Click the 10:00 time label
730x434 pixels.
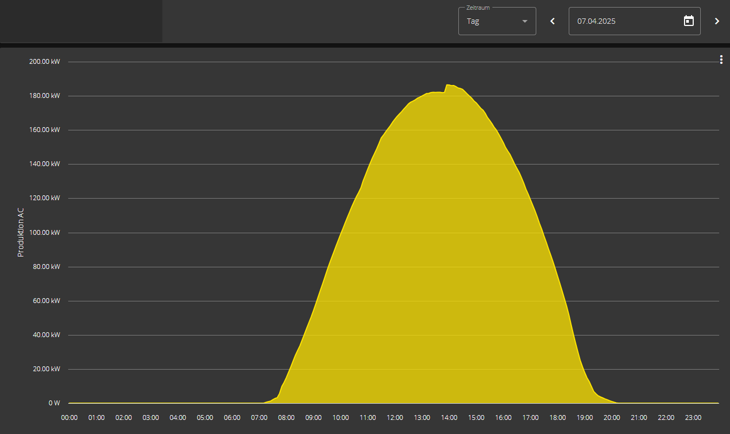[x=340, y=418]
